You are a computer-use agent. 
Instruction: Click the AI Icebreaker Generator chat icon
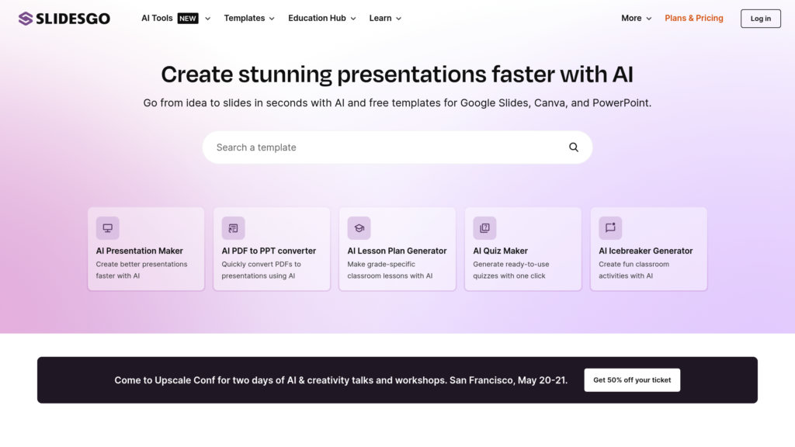(610, 228)
